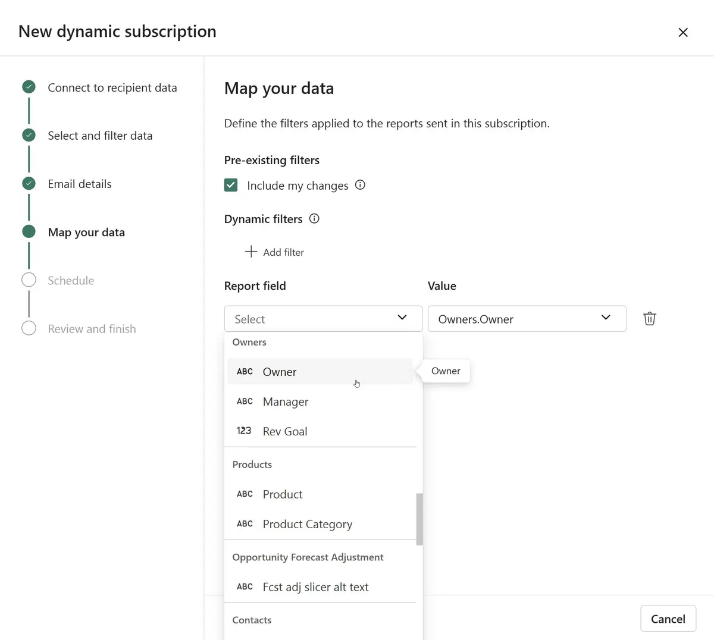Viewport: 714px width, 640px height.
Task: Choose Owner from the Owners group
Action: (280, 372)
